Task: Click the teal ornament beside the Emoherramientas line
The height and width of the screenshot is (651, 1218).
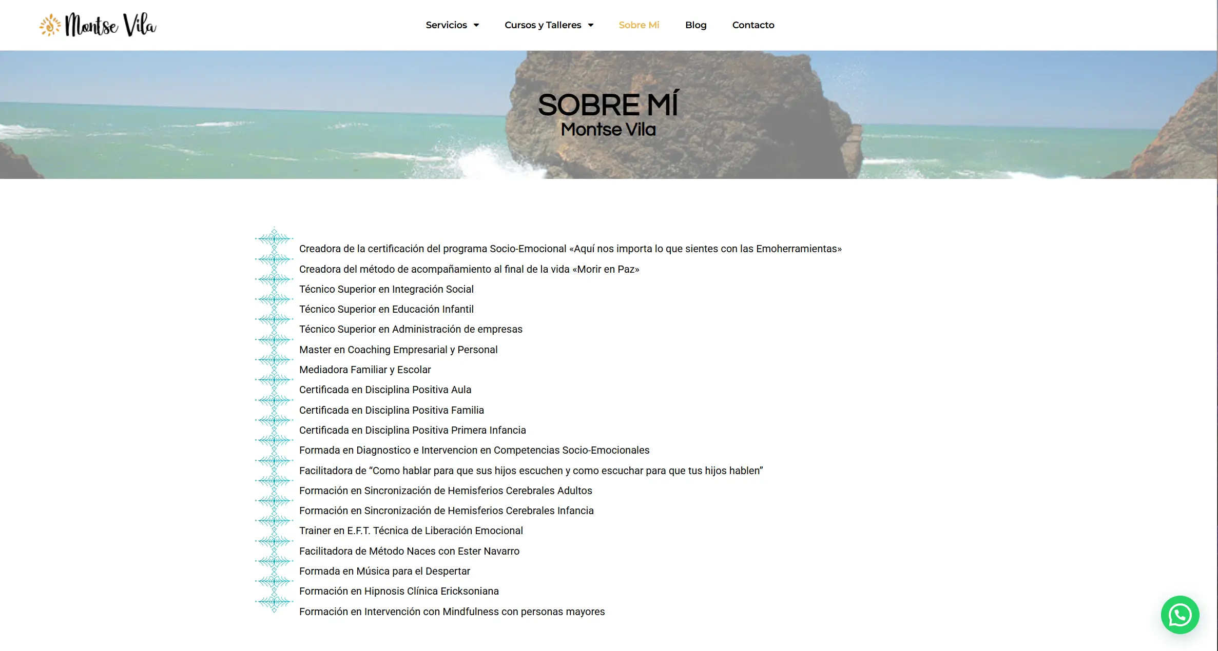Action: tap(274, 239)
